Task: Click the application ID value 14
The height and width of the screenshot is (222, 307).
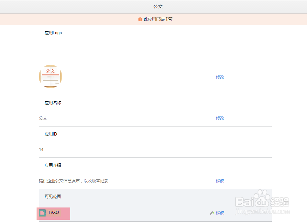Action: click(41, 150)
